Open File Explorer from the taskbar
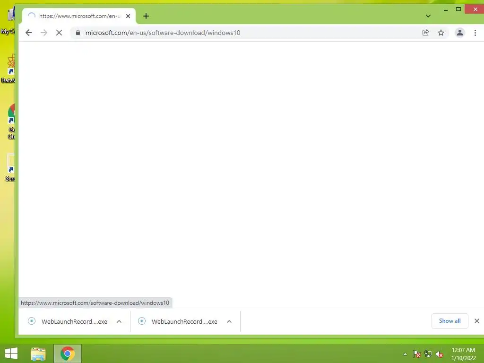Screen dimensions: 484x363 tap(38, 354)
